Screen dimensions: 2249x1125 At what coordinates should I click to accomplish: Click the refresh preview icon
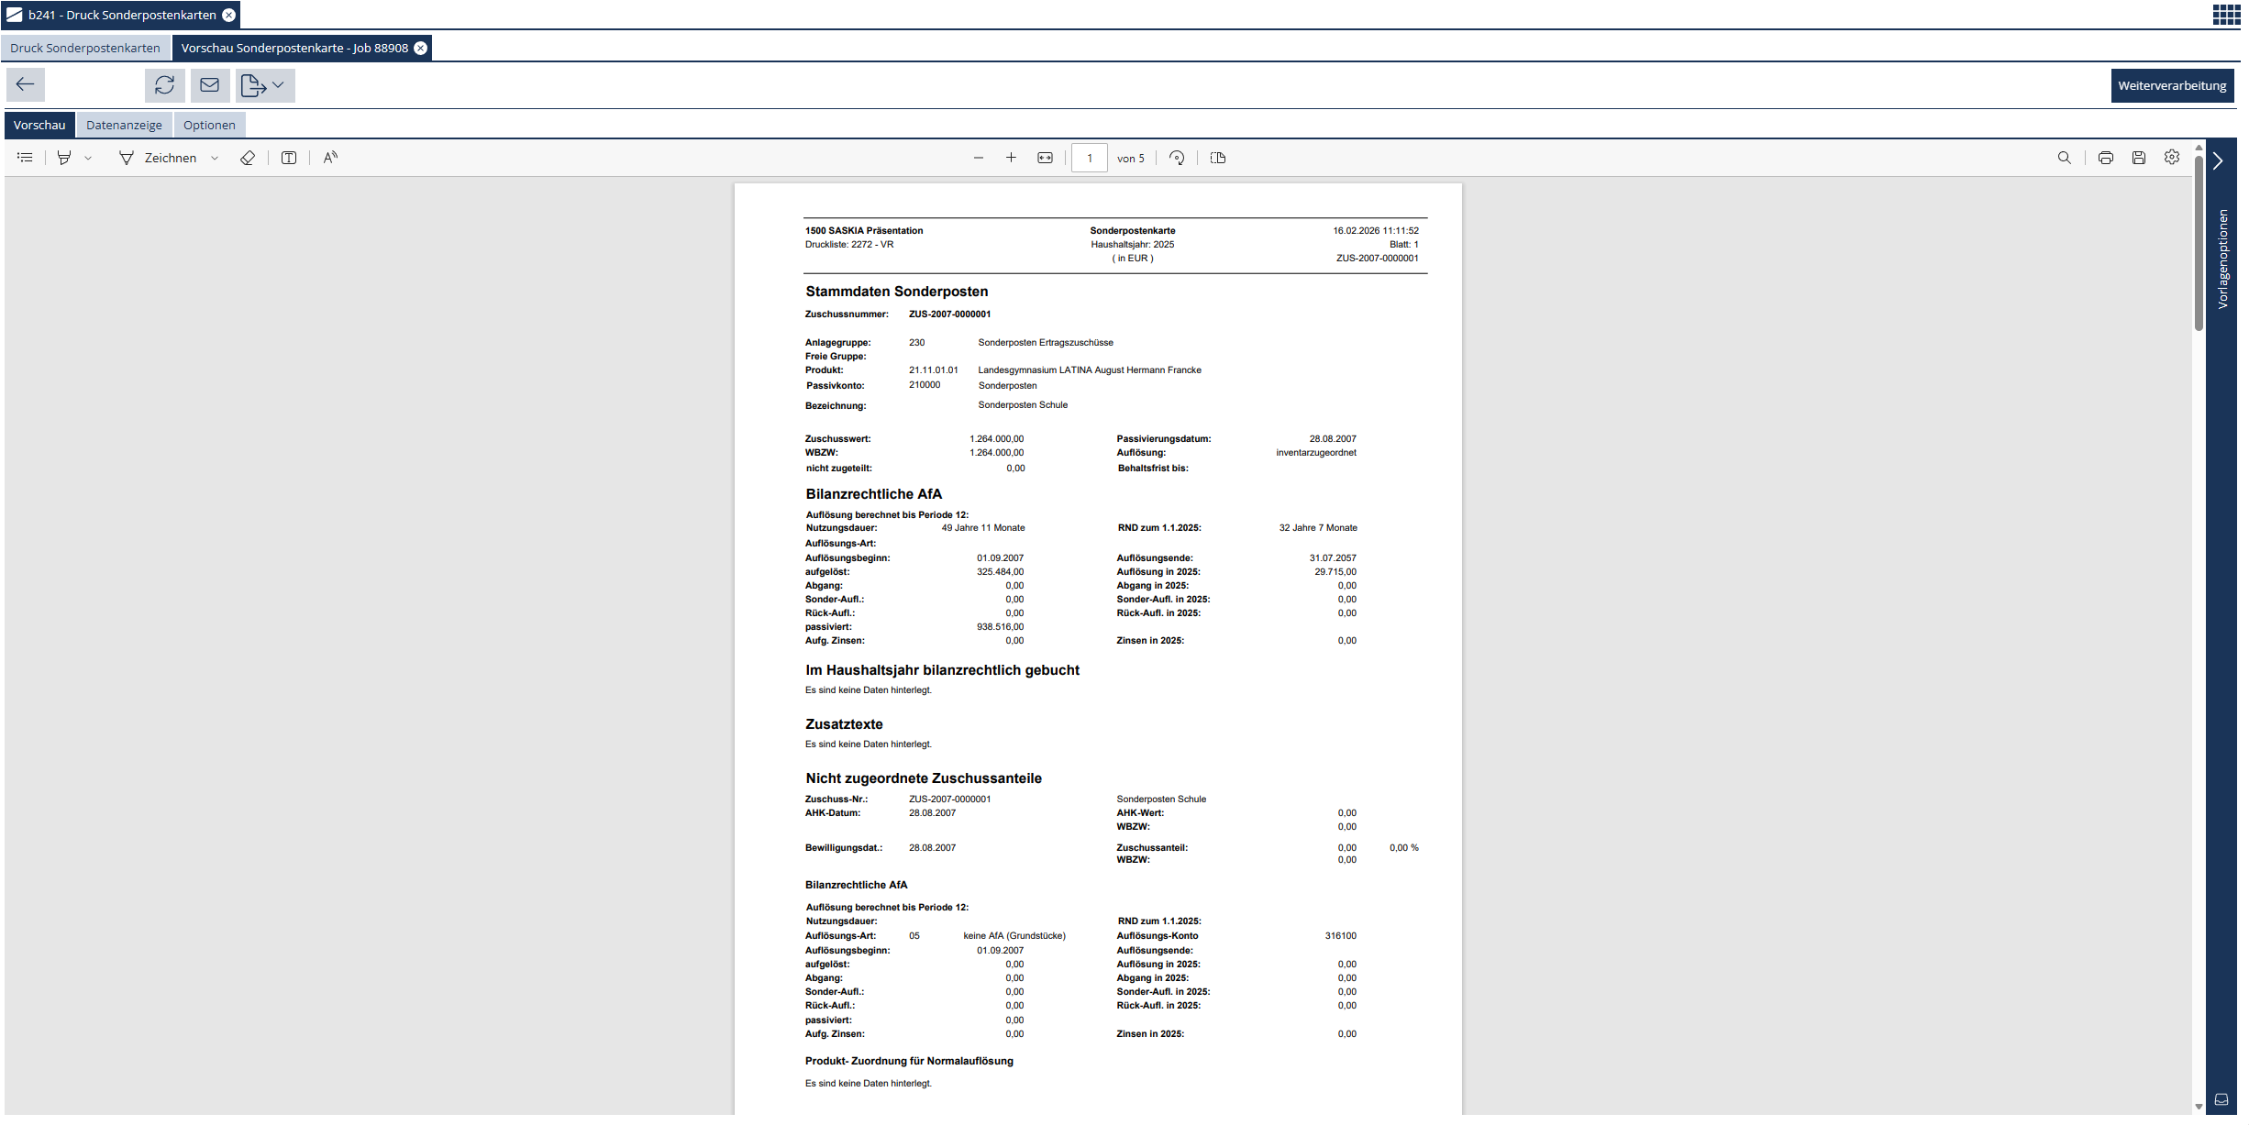click(165, 85)
